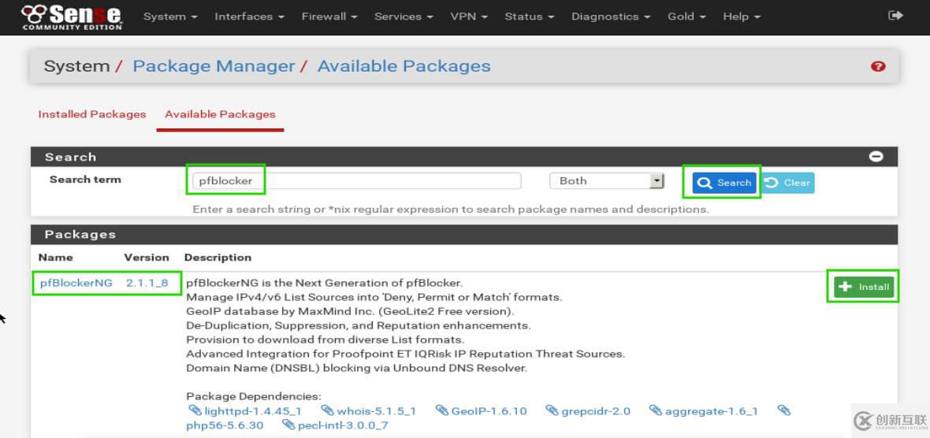
Task: Click the paperclip icon beside aggregate-1.6_1
Action: tap(656, 410)
